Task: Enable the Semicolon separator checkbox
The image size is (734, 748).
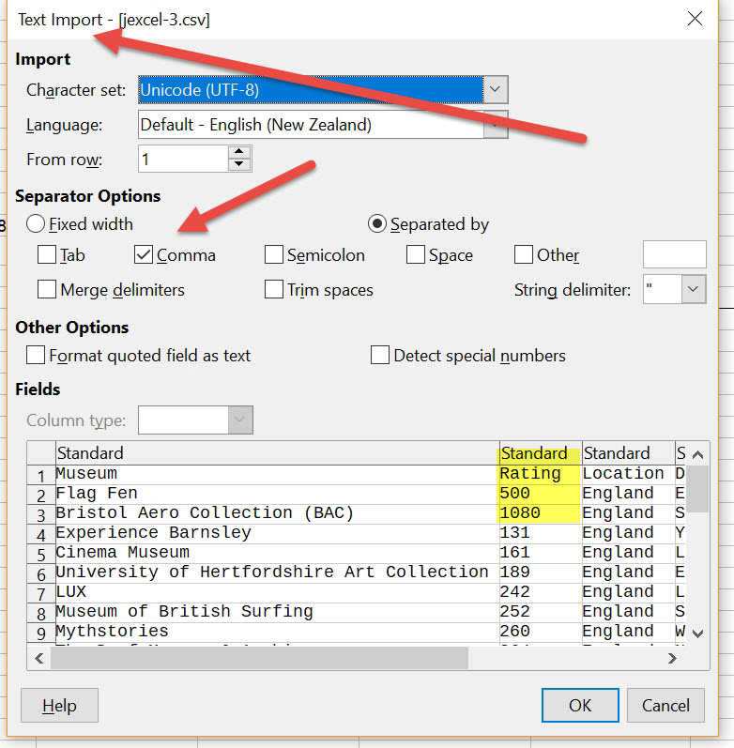Action: tap(274, 255)
